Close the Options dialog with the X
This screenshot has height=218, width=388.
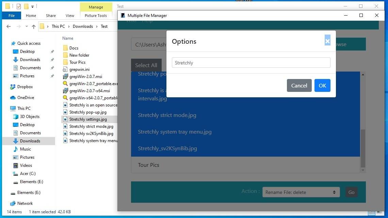(327, 40)
